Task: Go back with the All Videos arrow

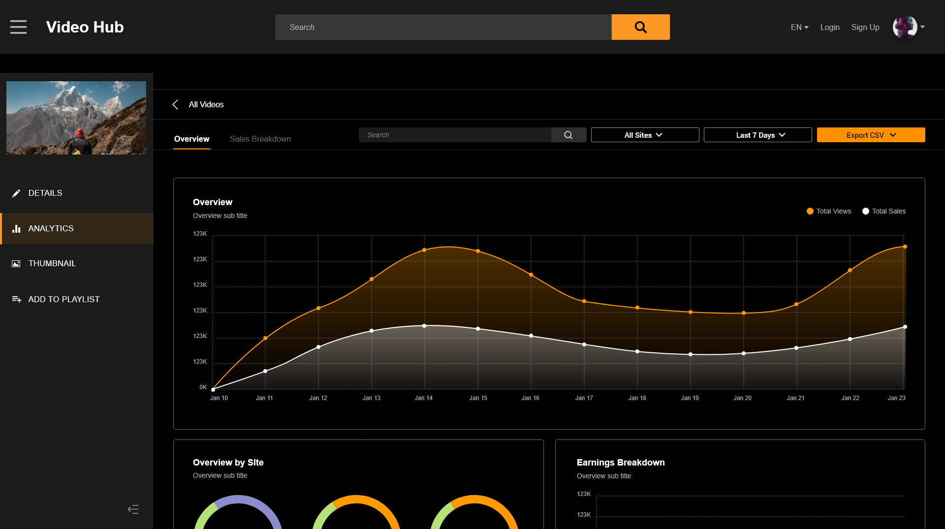Action: pyautogui.click(x=175, y=104)
